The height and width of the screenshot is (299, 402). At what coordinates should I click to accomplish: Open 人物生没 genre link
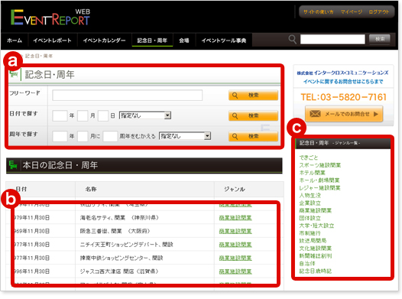point(310,196)
